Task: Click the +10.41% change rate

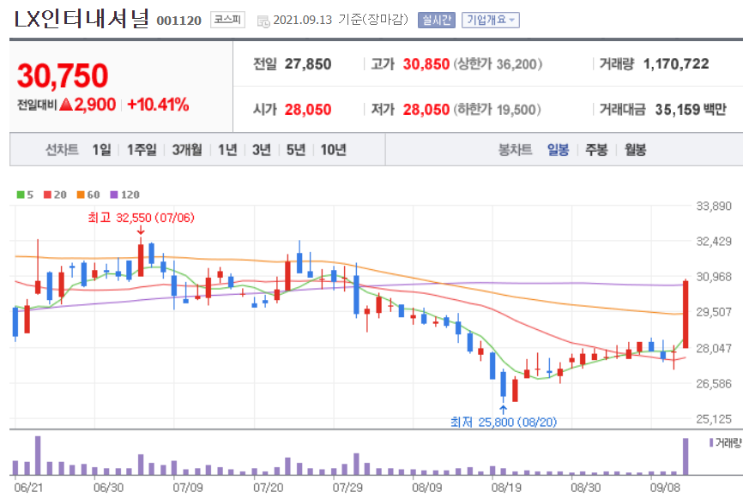Action: [158, 105]
